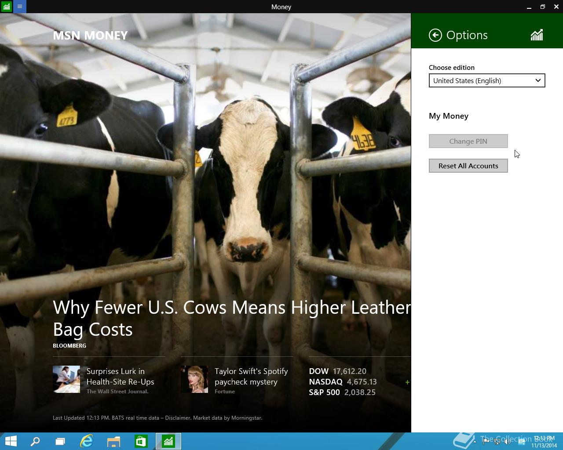Click the Action Center flag tray icon
The height and width of the screenshot is (450, 563).
coord(485,442)
